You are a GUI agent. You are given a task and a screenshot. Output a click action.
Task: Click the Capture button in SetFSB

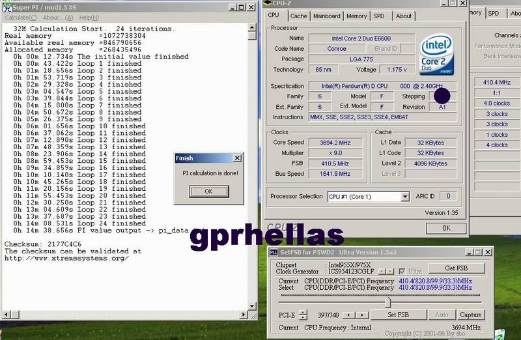470,315
